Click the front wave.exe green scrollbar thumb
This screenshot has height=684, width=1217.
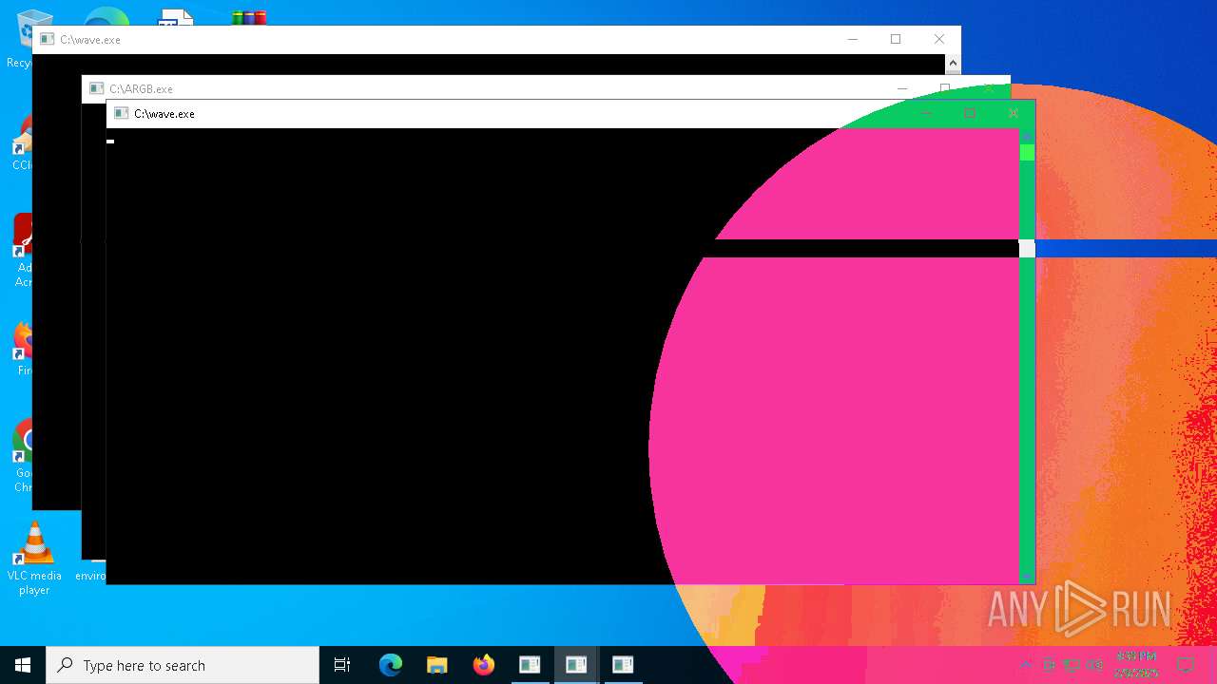click(1027, 152)
